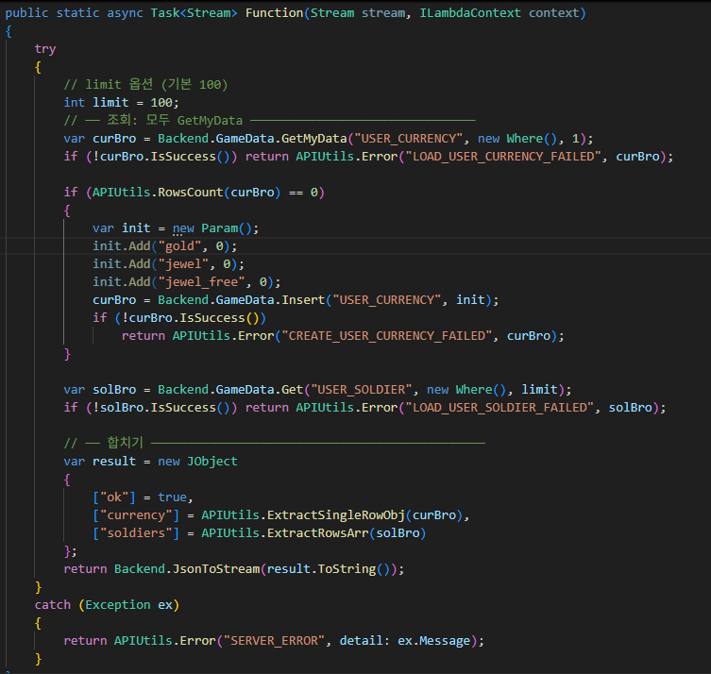This screenshot has width=711, height=674.
Task: Click the "CREATE_USER_CURRENCY_FAILED" error string
Action: click(x=391, y=335)
